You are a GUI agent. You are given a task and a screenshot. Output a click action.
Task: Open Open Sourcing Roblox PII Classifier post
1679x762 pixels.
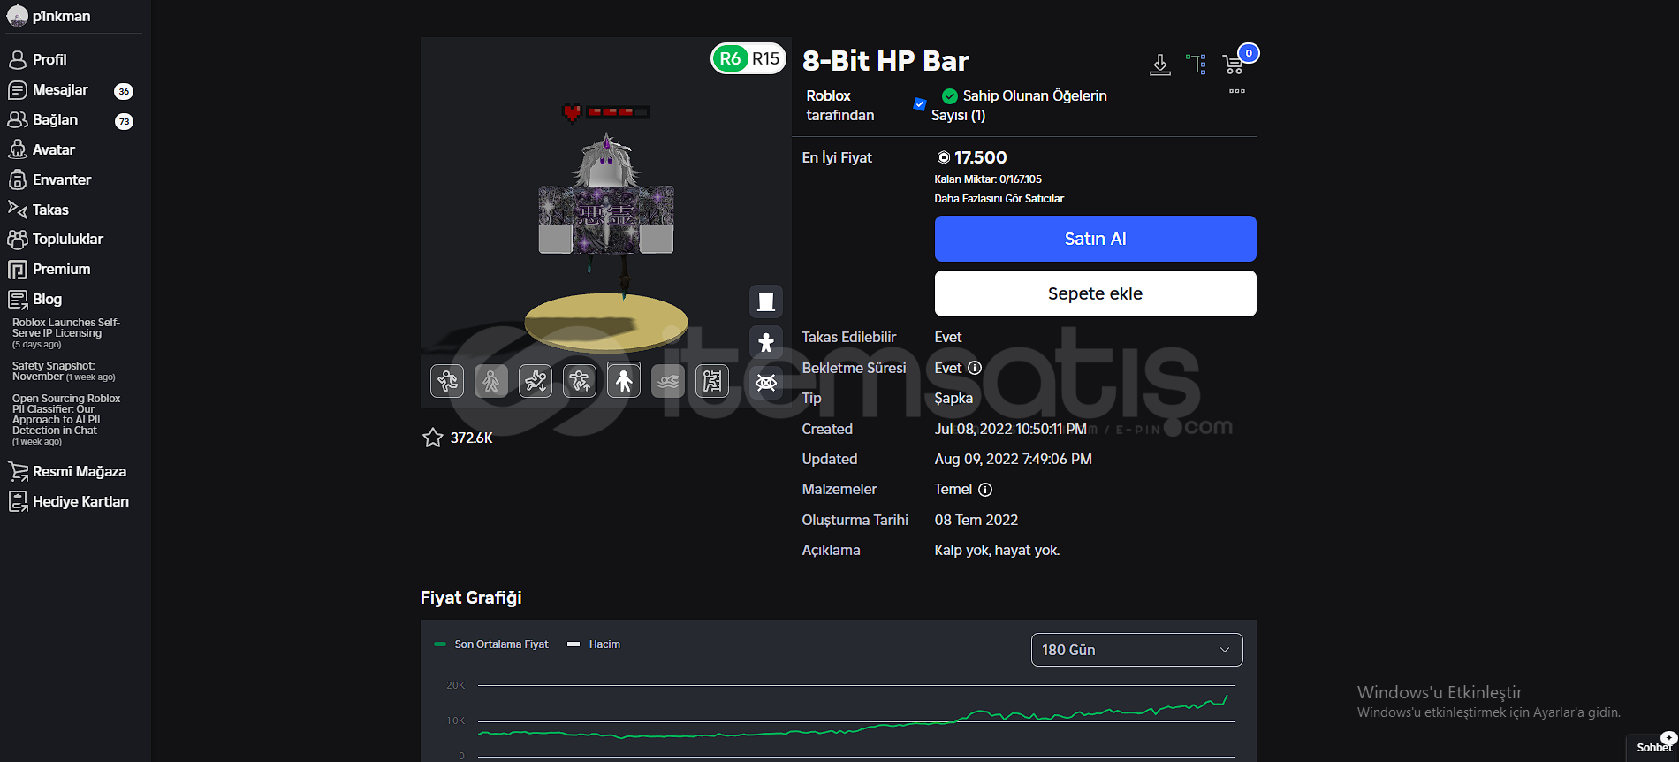(66, 415)
